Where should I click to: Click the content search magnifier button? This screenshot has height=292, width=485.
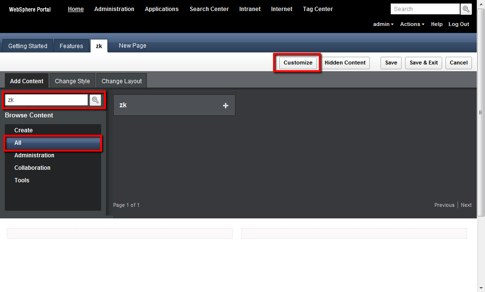pyautogui.click(x=95, y=100)
